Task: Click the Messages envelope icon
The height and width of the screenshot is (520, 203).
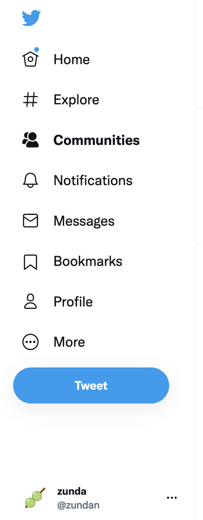Action: click(30, 221)
